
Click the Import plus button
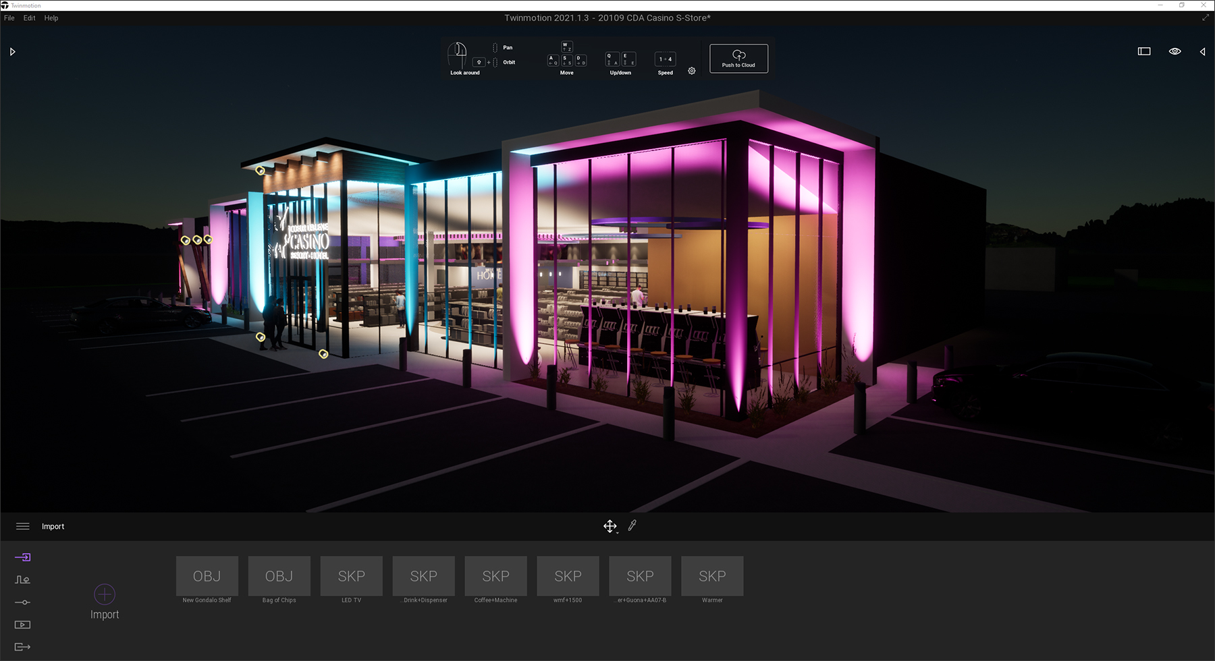[x=105, y=594]
